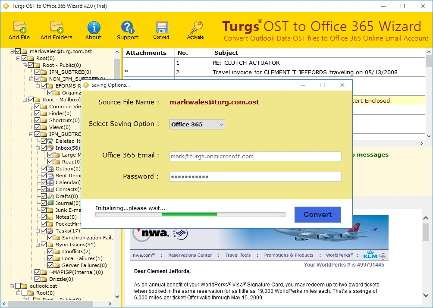Uncheck the Local Failures(1) checkbox
433x308 pixels.
[50, 258]
